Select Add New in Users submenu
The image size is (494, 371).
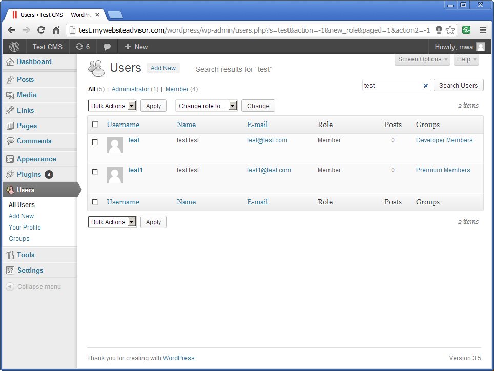tap(21, 216)
